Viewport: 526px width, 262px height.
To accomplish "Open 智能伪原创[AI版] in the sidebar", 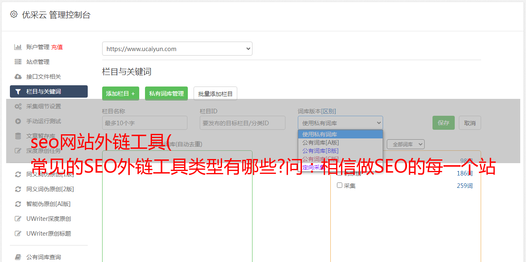I will click(x=49, y=204).
